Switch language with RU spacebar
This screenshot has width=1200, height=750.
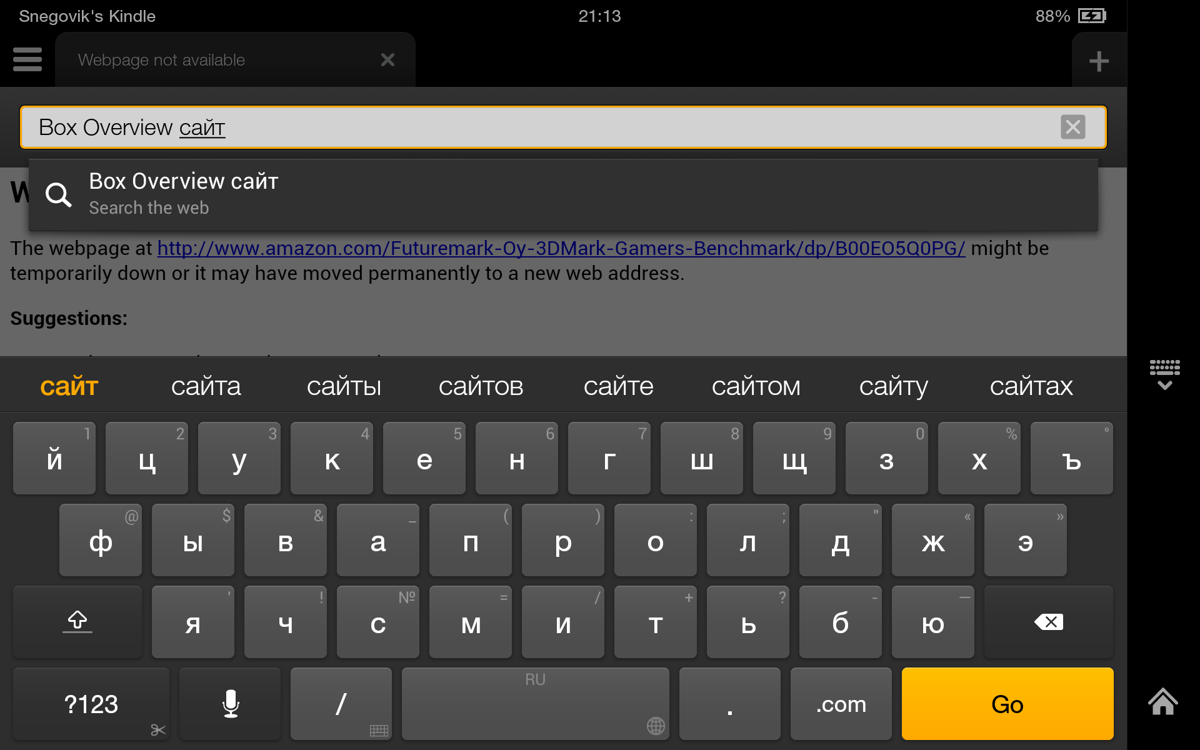click(535, 704)
